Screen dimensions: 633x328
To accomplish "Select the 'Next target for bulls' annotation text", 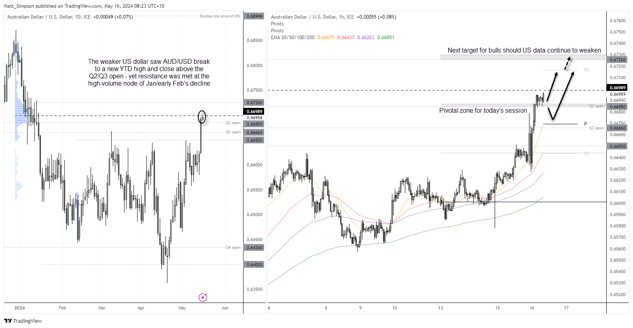I will pos(524,50).
